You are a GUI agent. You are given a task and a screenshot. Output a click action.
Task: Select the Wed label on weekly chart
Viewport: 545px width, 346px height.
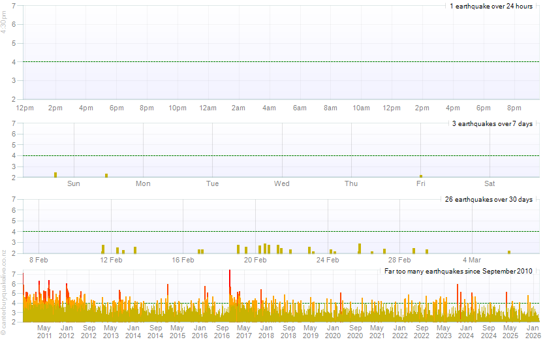point(281,183)
